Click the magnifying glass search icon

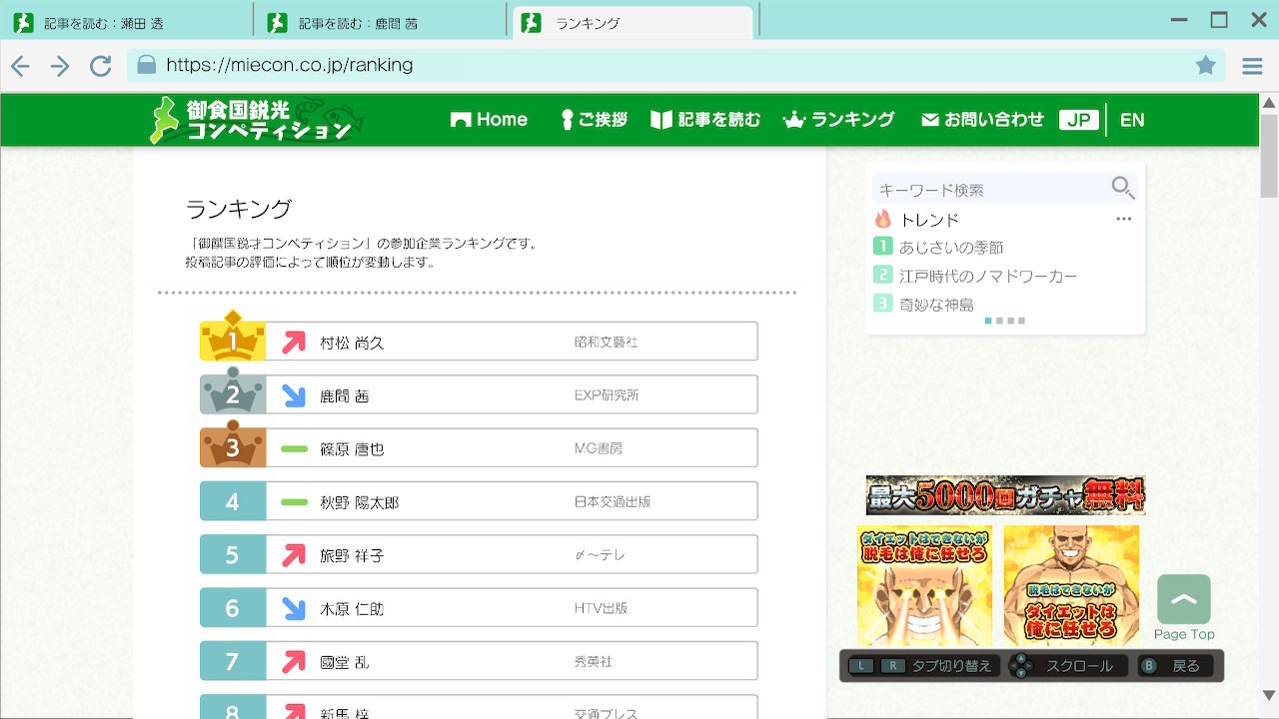pyautogui.click(x=1122, y=188)
